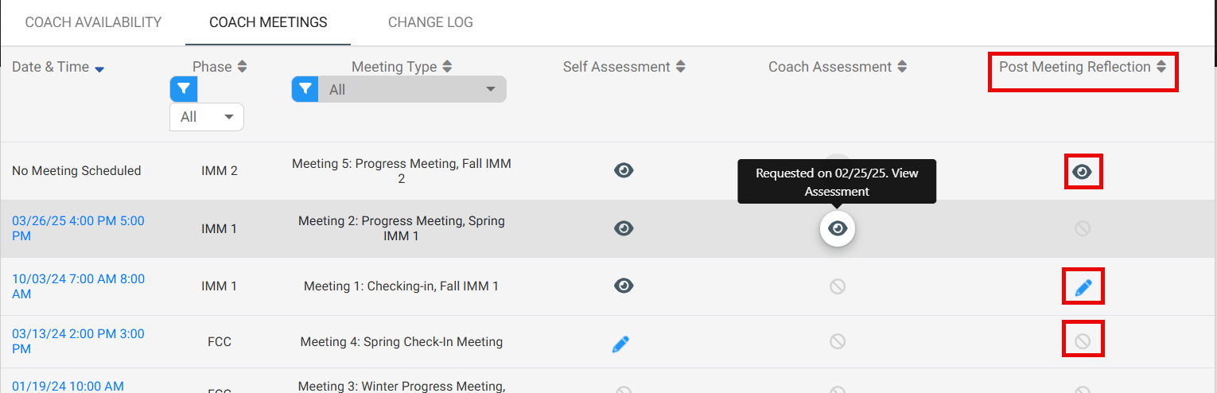
Task: View Self Assessment for Meeting 5 Progress Meeting
Action: (x=624, y=169)
